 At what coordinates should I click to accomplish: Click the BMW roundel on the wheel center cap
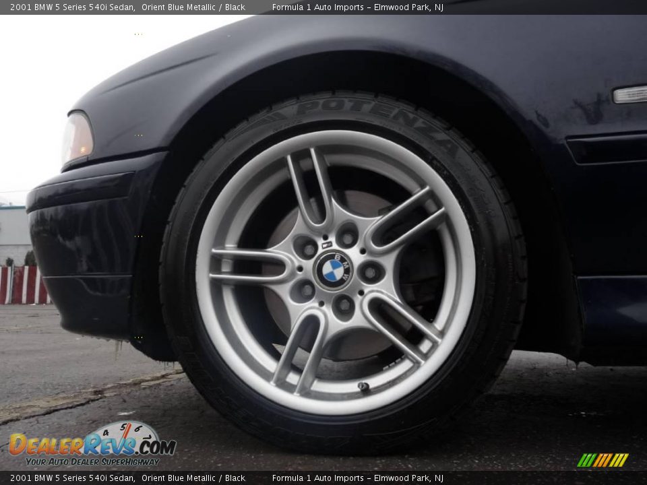pyautogui.click(x=333, y=271)
